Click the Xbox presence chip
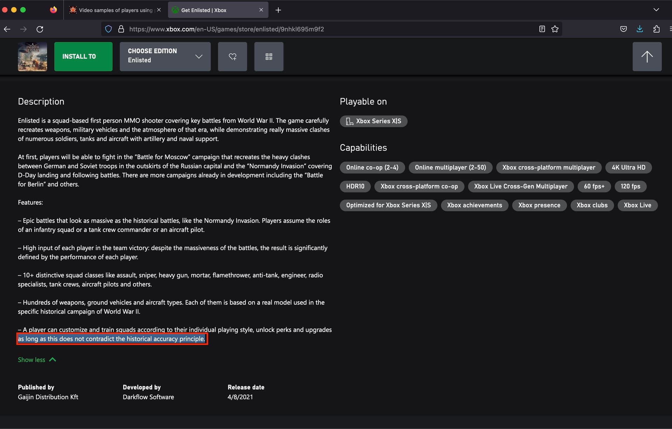Screen dimensions: 672x429 point(539,205)
